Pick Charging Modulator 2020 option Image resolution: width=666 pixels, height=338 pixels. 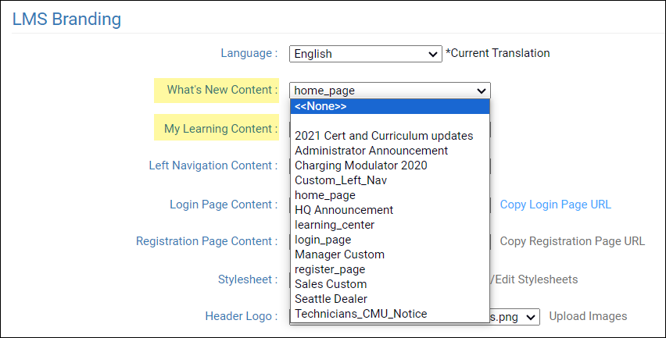361,165
